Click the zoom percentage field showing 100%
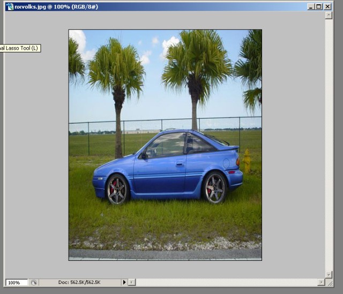The image size is (343, 294). 17,282
